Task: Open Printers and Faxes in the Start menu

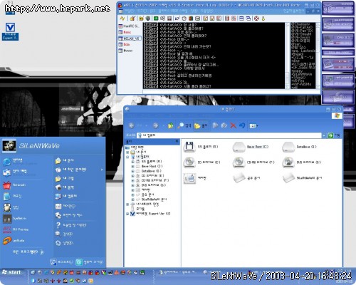Action: click(x=69, y=215)
